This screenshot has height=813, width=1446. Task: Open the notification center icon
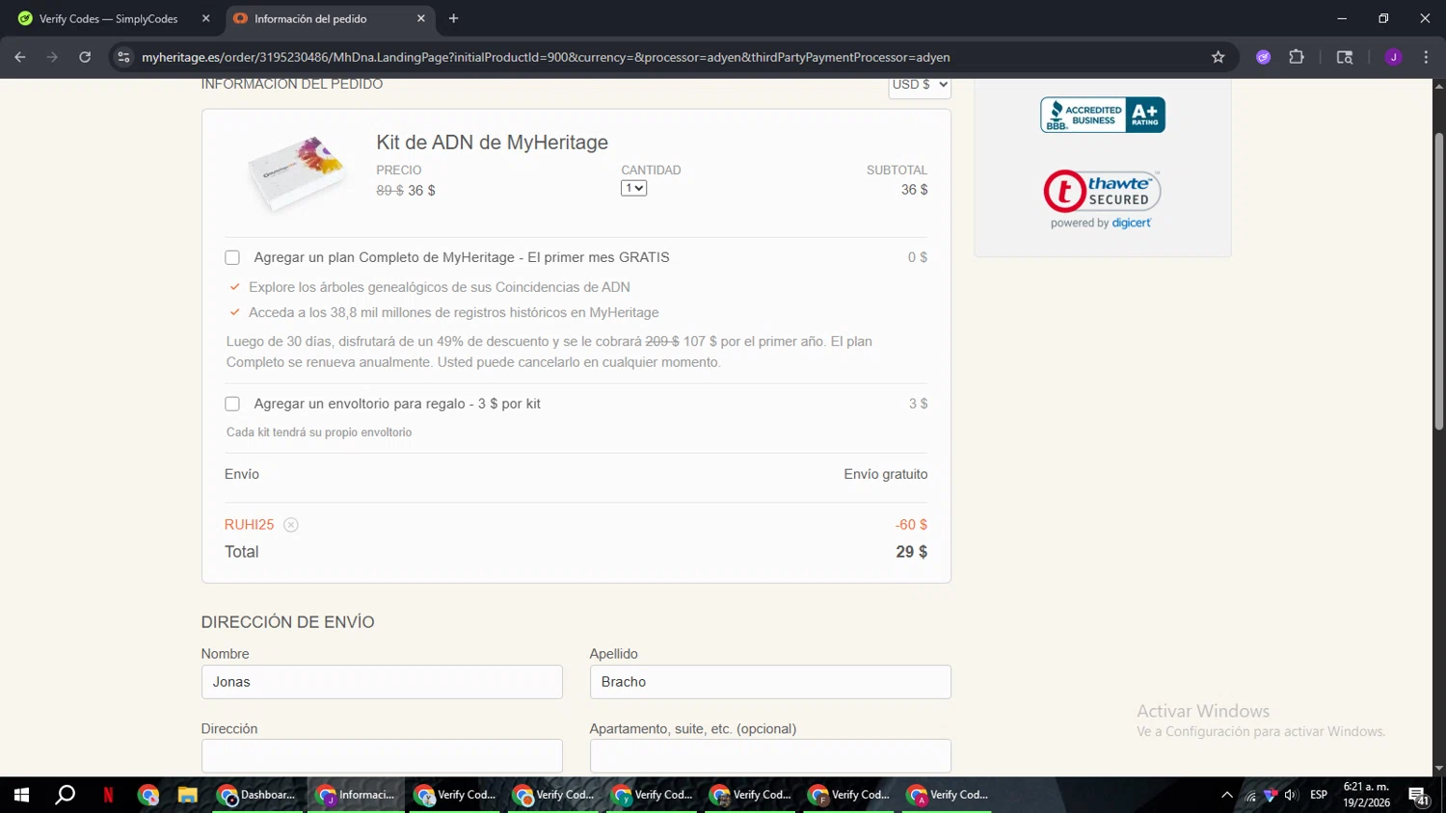pyautogui.click(x=1419, y=795)
